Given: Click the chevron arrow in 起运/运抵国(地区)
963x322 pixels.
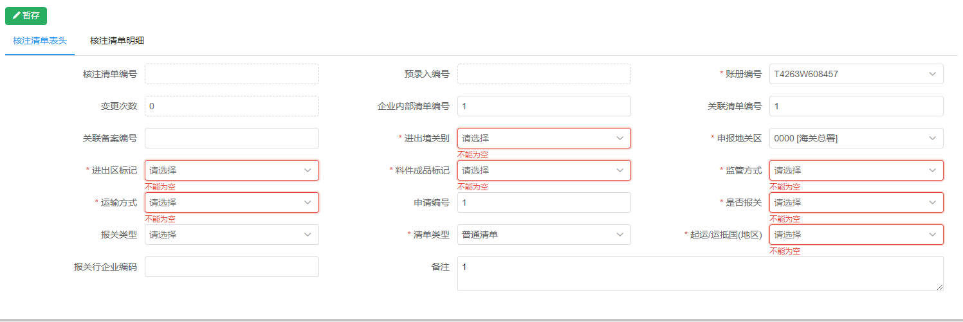Looking at the screenshot, I should [933, 235].
